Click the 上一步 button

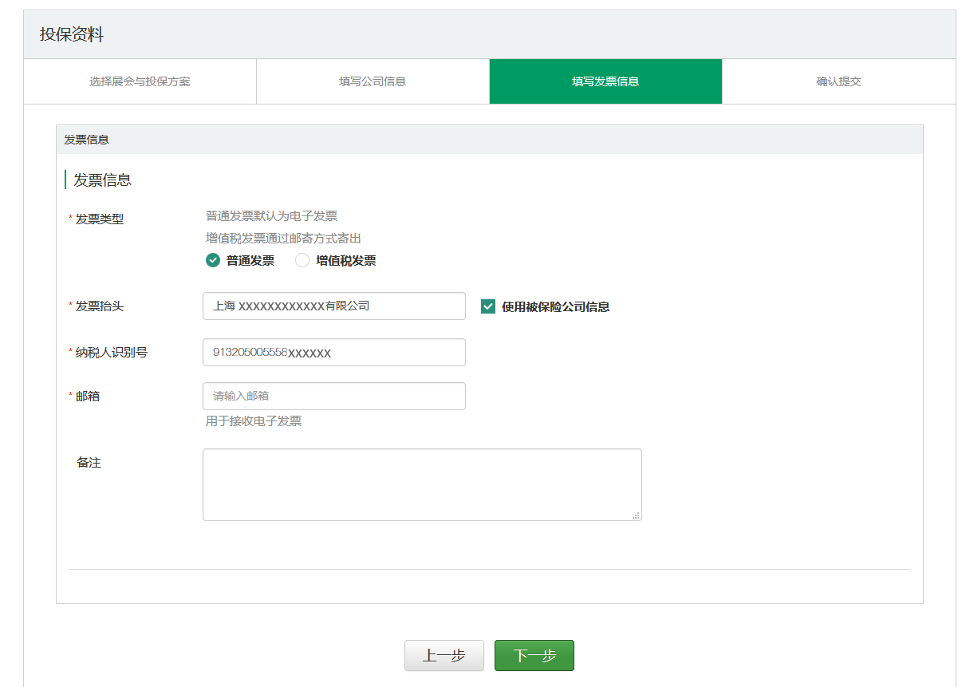click(444, 656)
